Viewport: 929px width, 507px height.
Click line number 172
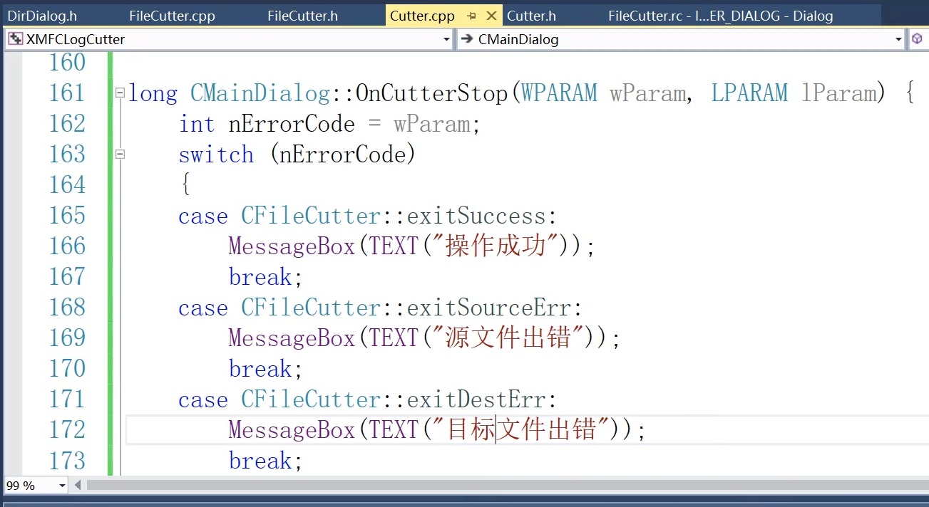click(67, 430)
